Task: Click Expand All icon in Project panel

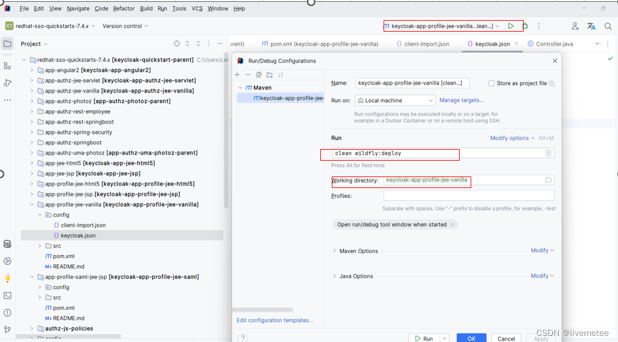Action: [x=188, y=44]
